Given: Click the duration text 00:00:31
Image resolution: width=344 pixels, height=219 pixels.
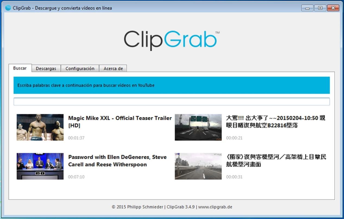Looking at the screenshot, I should [x=234, y=177].
